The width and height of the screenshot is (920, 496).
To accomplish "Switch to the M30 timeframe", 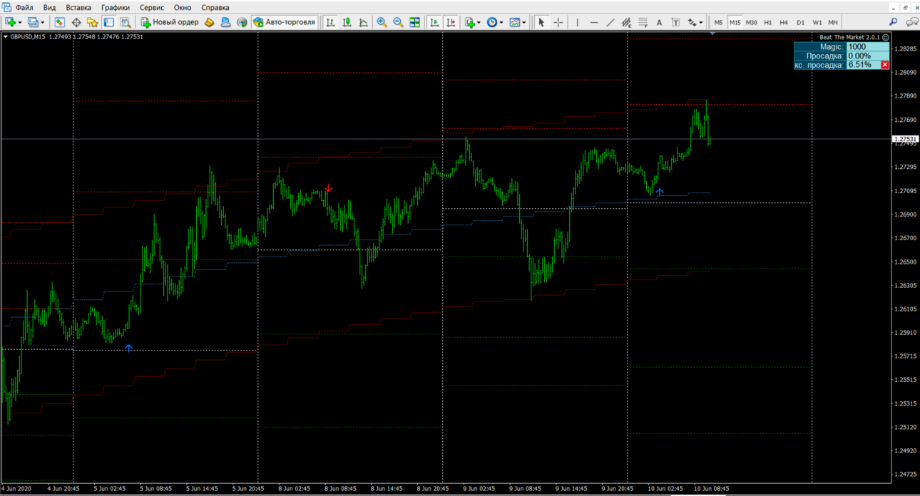I will [x=752, y=22].
